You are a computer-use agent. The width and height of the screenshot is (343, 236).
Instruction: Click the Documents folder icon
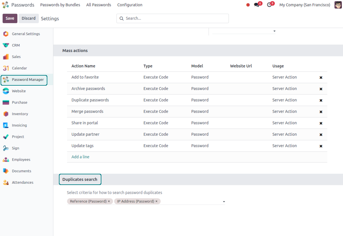click(6, 171)
